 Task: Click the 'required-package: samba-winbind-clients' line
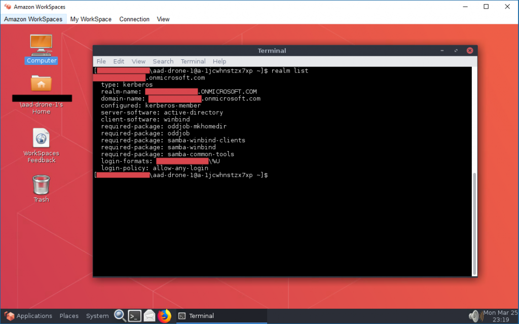click(x=173, y=140)
